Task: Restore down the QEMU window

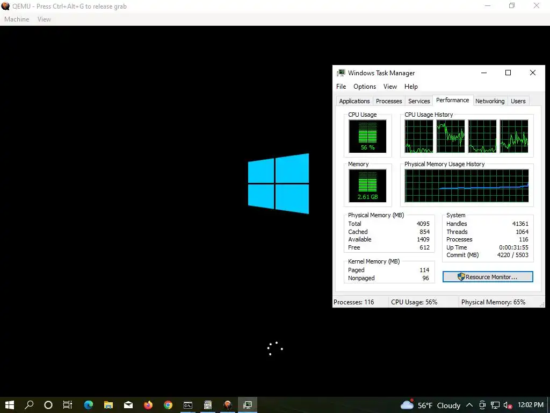Action: click(512, 5)
